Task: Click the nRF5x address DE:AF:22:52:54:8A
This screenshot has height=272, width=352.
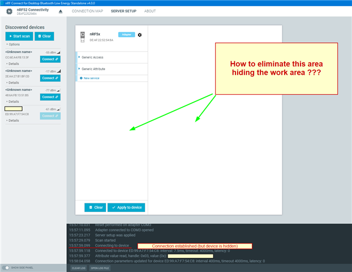Action: click(101, 40)
